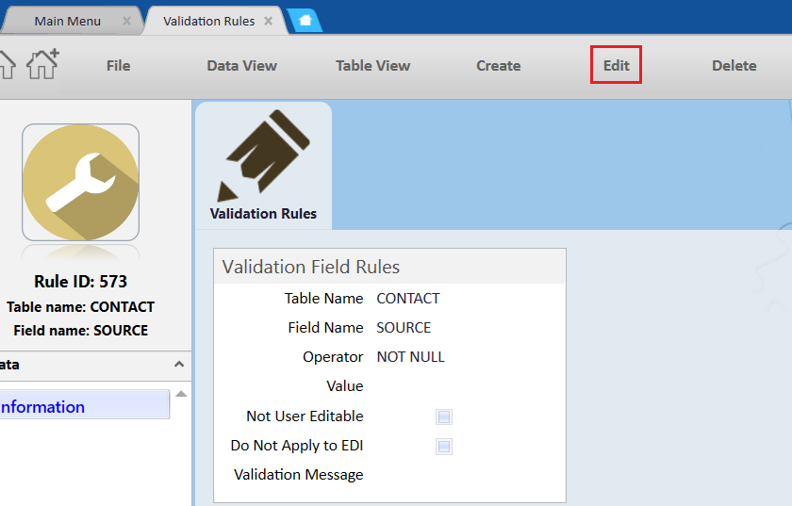The width and height of the screenshot is (792, 506).
Task: Click the plain home icon in toolbar
Action: (x=8, y=65)
